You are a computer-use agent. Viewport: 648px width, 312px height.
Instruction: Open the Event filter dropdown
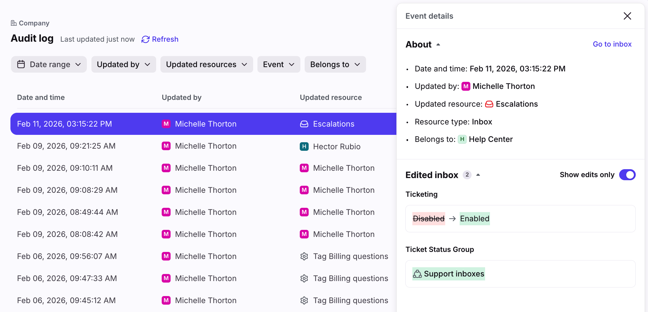279,64
